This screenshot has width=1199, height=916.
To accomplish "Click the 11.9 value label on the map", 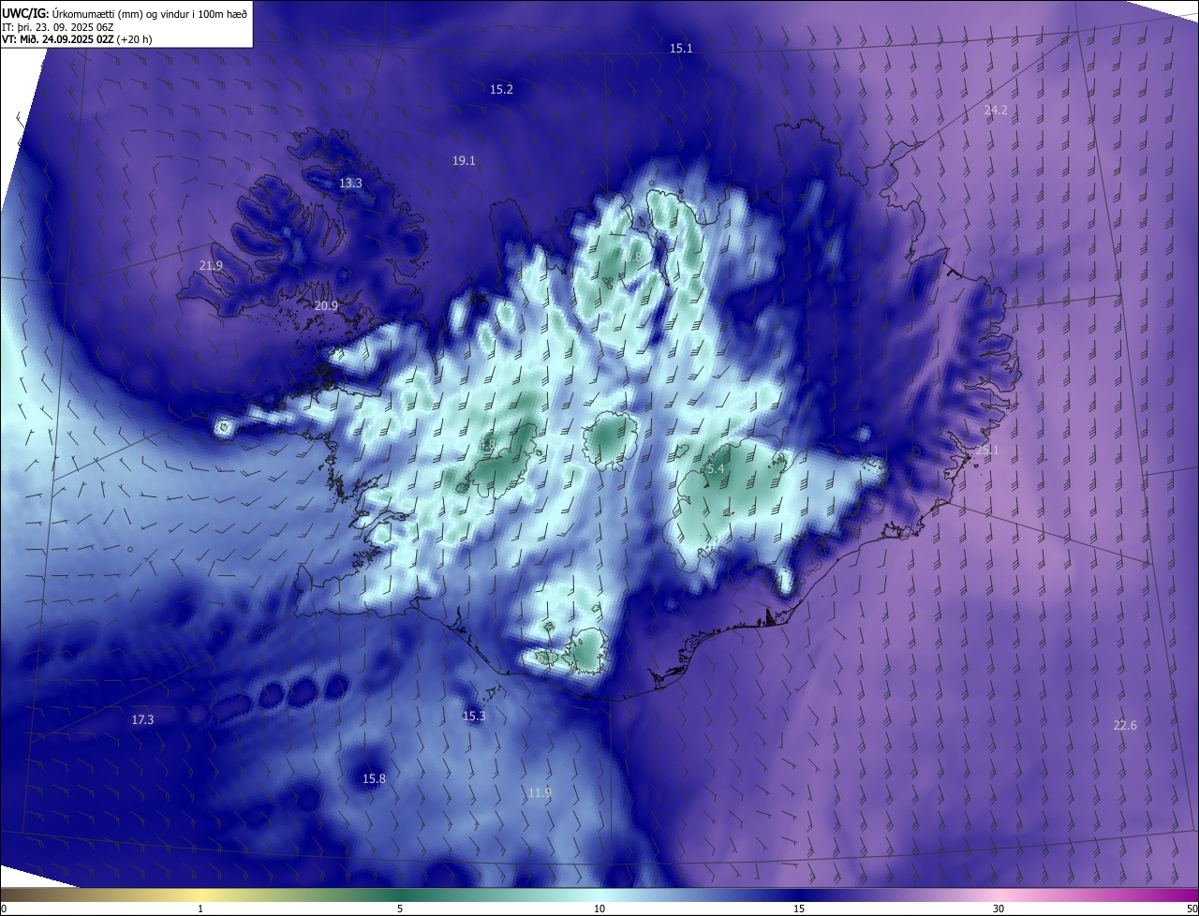I will pos(539,792).
